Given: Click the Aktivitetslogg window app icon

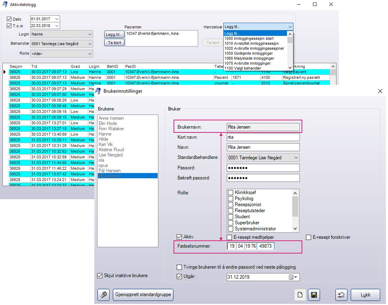Looking at the screenshot, I should [5, 4].
